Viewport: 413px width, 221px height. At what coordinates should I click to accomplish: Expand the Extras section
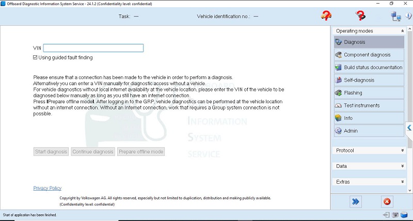click(402, 182)
